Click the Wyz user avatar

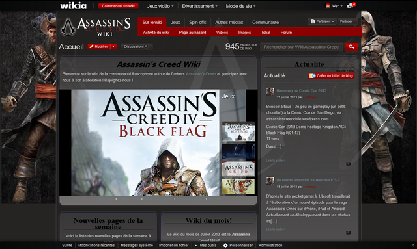coord(328,6)
